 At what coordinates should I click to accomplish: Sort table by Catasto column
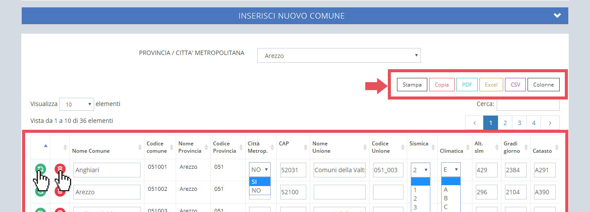(545, 147)
